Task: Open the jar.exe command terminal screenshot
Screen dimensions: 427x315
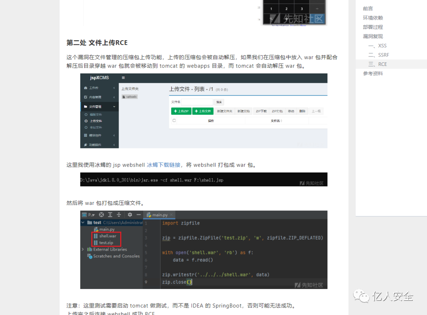Action: 204,179
